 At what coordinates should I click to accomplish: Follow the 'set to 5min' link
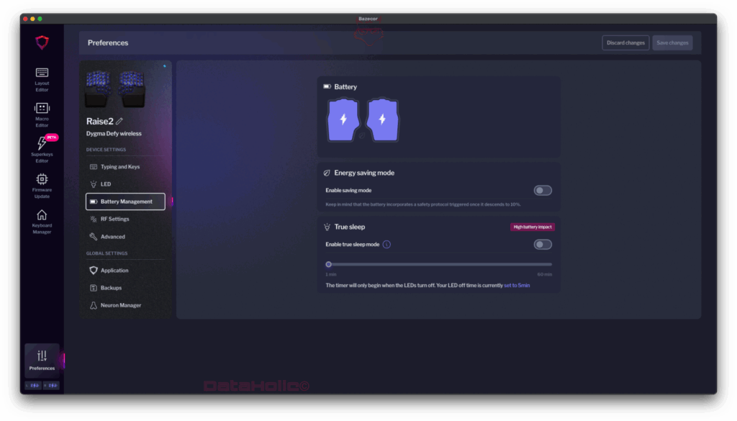click(516, 286)
